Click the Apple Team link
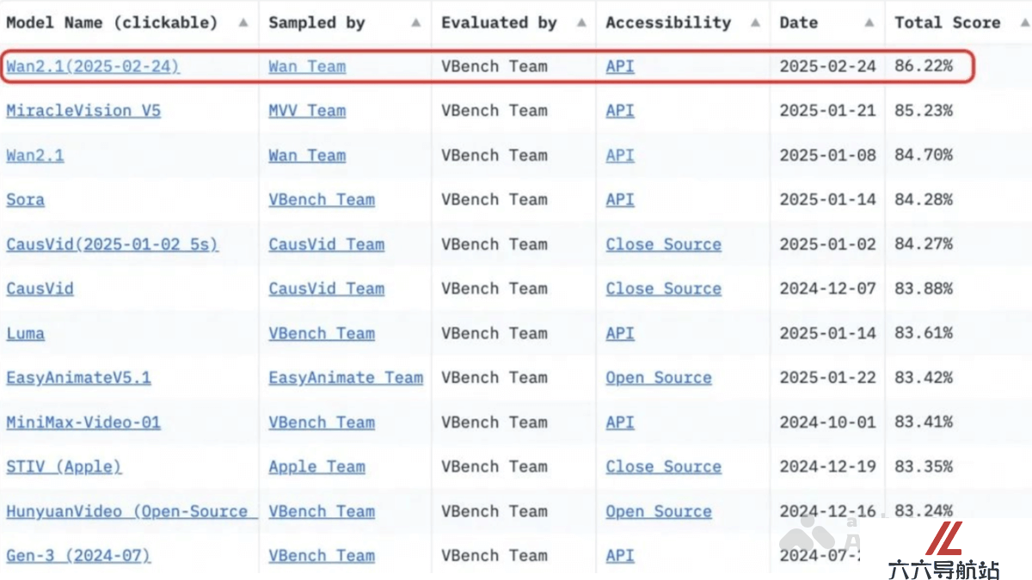1032x580 pixels. (316, 467)
